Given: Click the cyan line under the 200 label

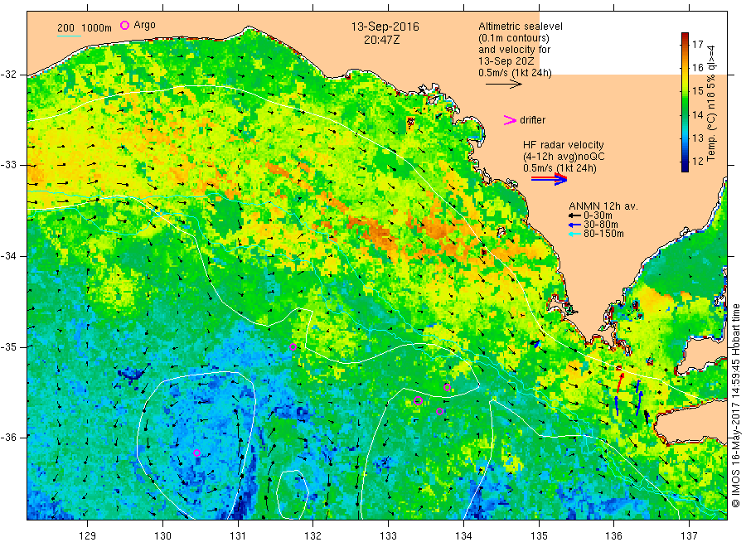Looking at the screenshot, I should (69, 35).
